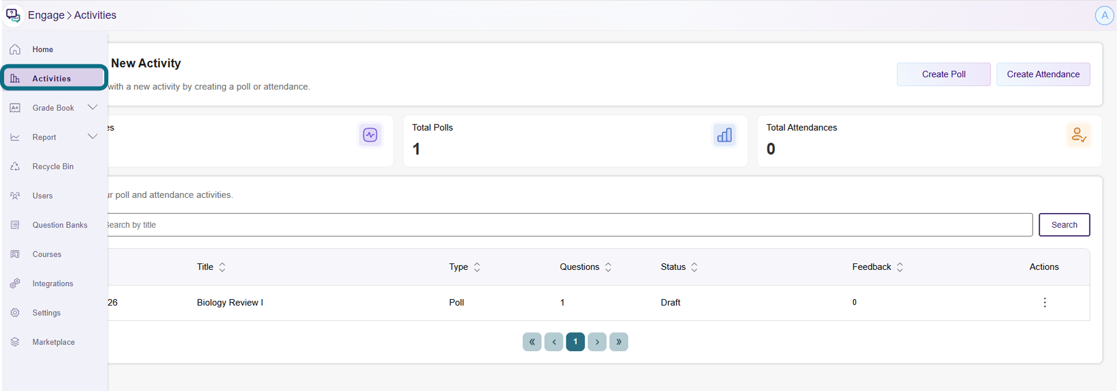This screenshot has width=1117, height=391.
Task: Click the Recycle Bin icon
Action: click(x=15, y=166)
